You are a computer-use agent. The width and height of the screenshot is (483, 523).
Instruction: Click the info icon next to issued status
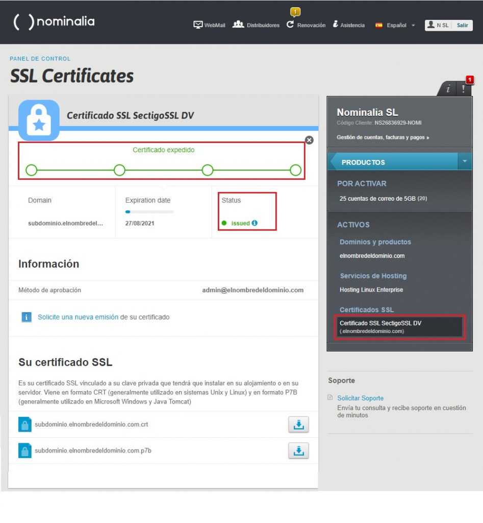(x=254, y=223)
